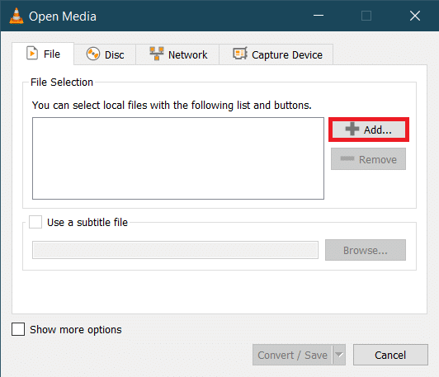Expand the Convert / Save dropdown arrow
This screenshot has width=439, height=377.
pos(339,355)
